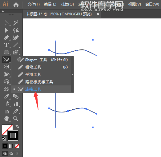This screenshot has width=161, height=157.
Task: Select the Mesh tool
Action: click(x=6, y=89)
